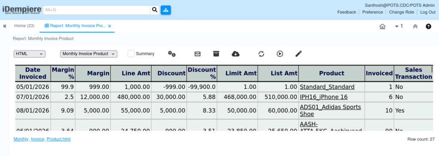Open report customize gears icon
The height and width of the screenshot is (156, 439).
[171, 54]
